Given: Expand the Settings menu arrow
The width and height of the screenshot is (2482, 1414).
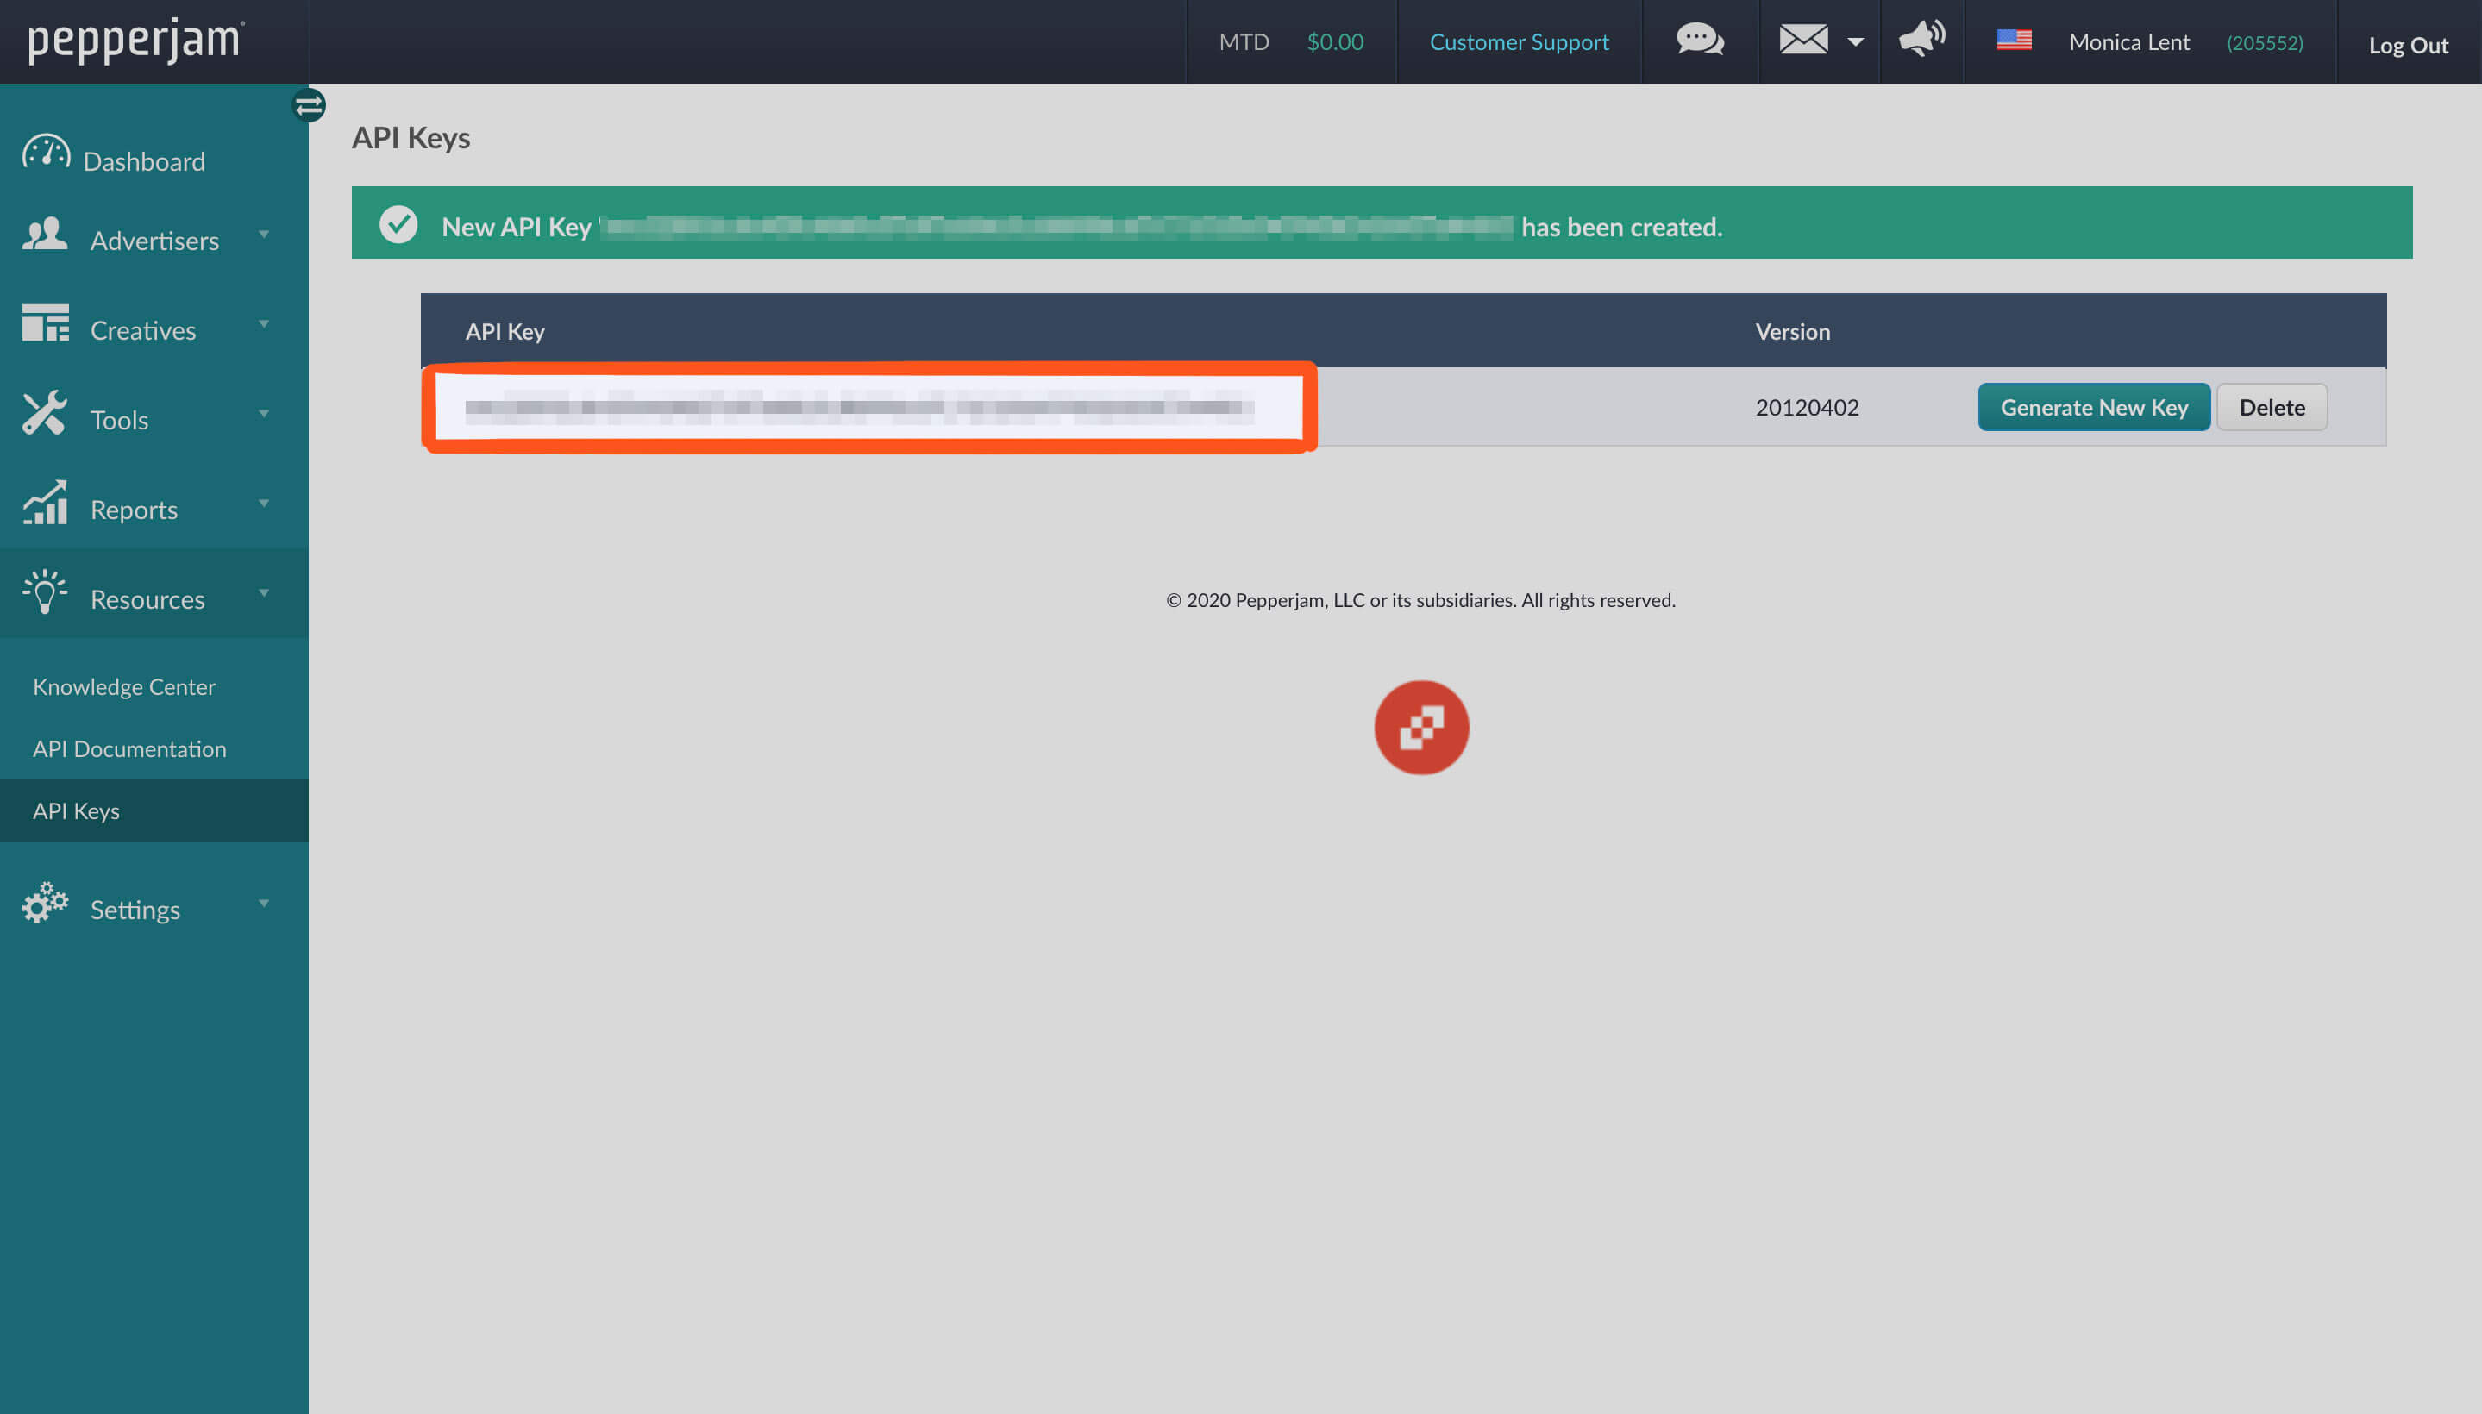Looking at the screenshot, I should pos(263,904).
